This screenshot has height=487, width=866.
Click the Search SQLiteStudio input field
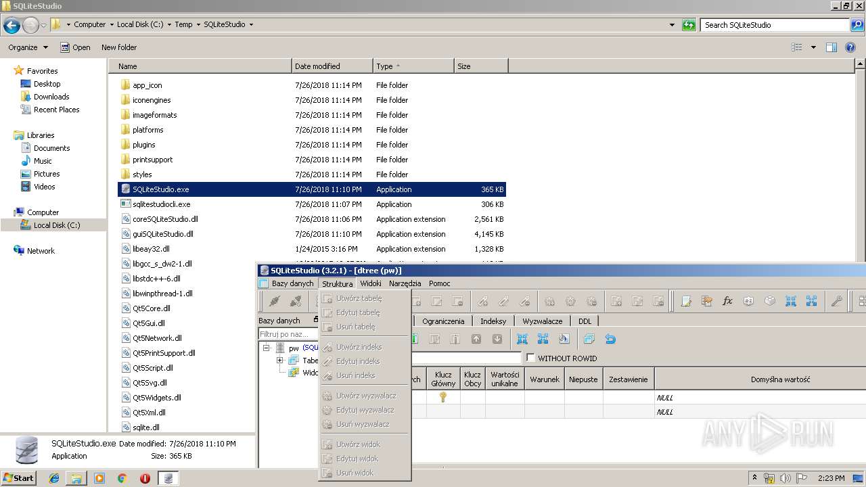pyautogui.click(x=774, y=25)
